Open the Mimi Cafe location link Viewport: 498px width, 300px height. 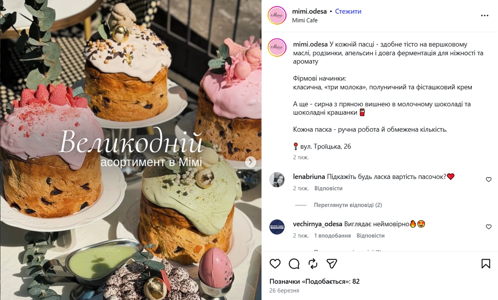pos(305,20)
